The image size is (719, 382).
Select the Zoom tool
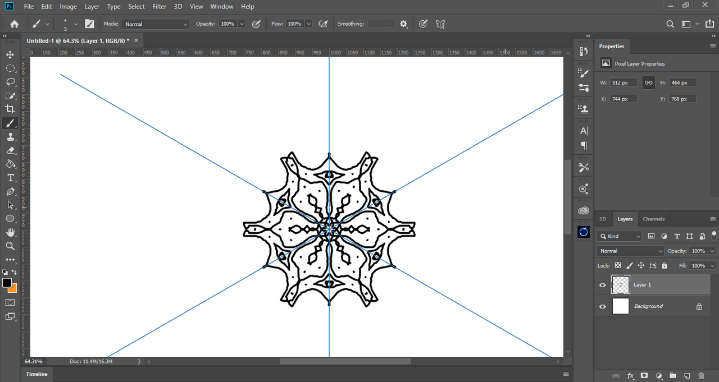(x=10, y=246)
